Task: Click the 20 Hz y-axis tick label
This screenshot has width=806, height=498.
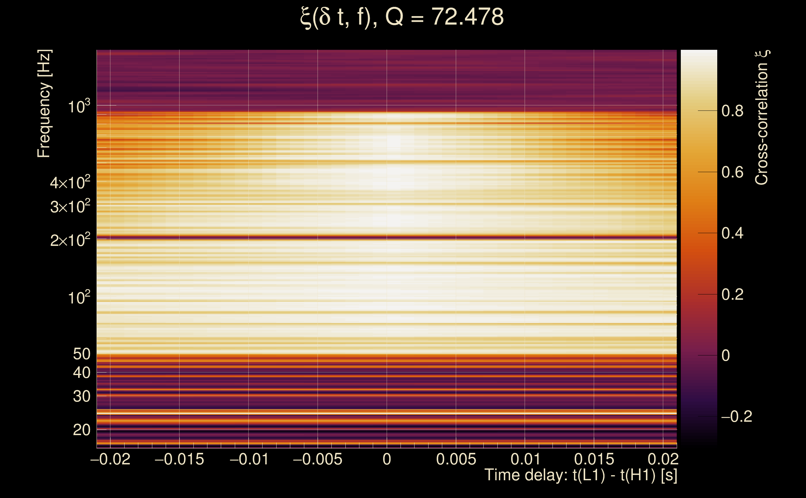Action: coord(81,430)
